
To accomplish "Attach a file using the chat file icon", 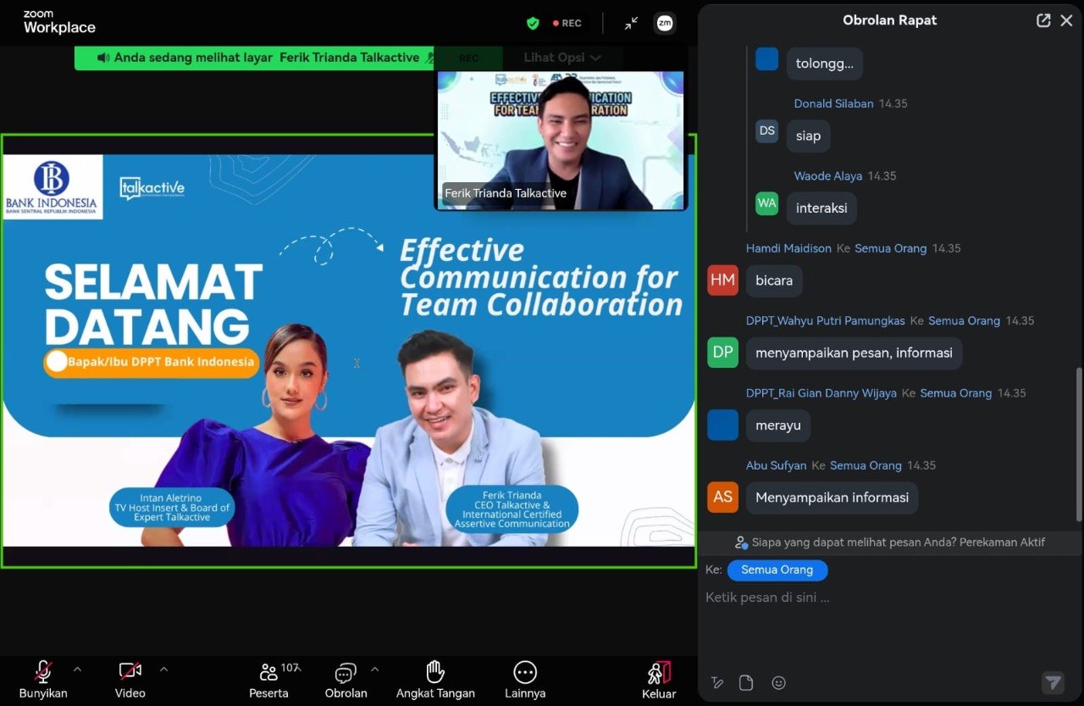I will point(746,682).
